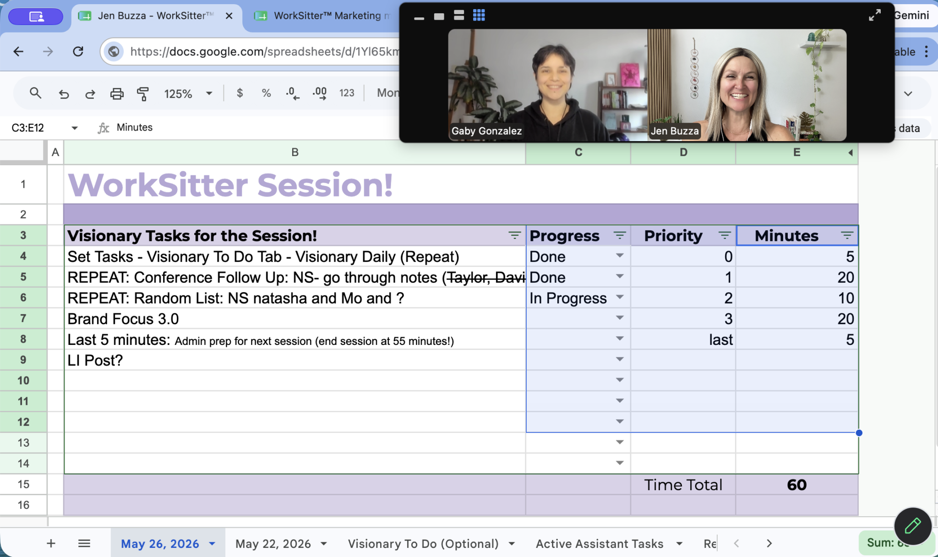The image size is (938, 557).
Task: Click the site information globe icon
Action: pos(114,51)
